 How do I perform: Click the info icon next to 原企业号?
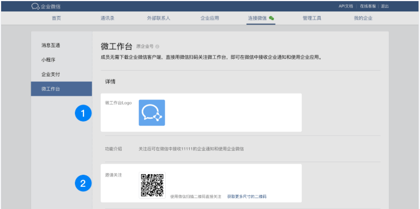pos(157,47)
